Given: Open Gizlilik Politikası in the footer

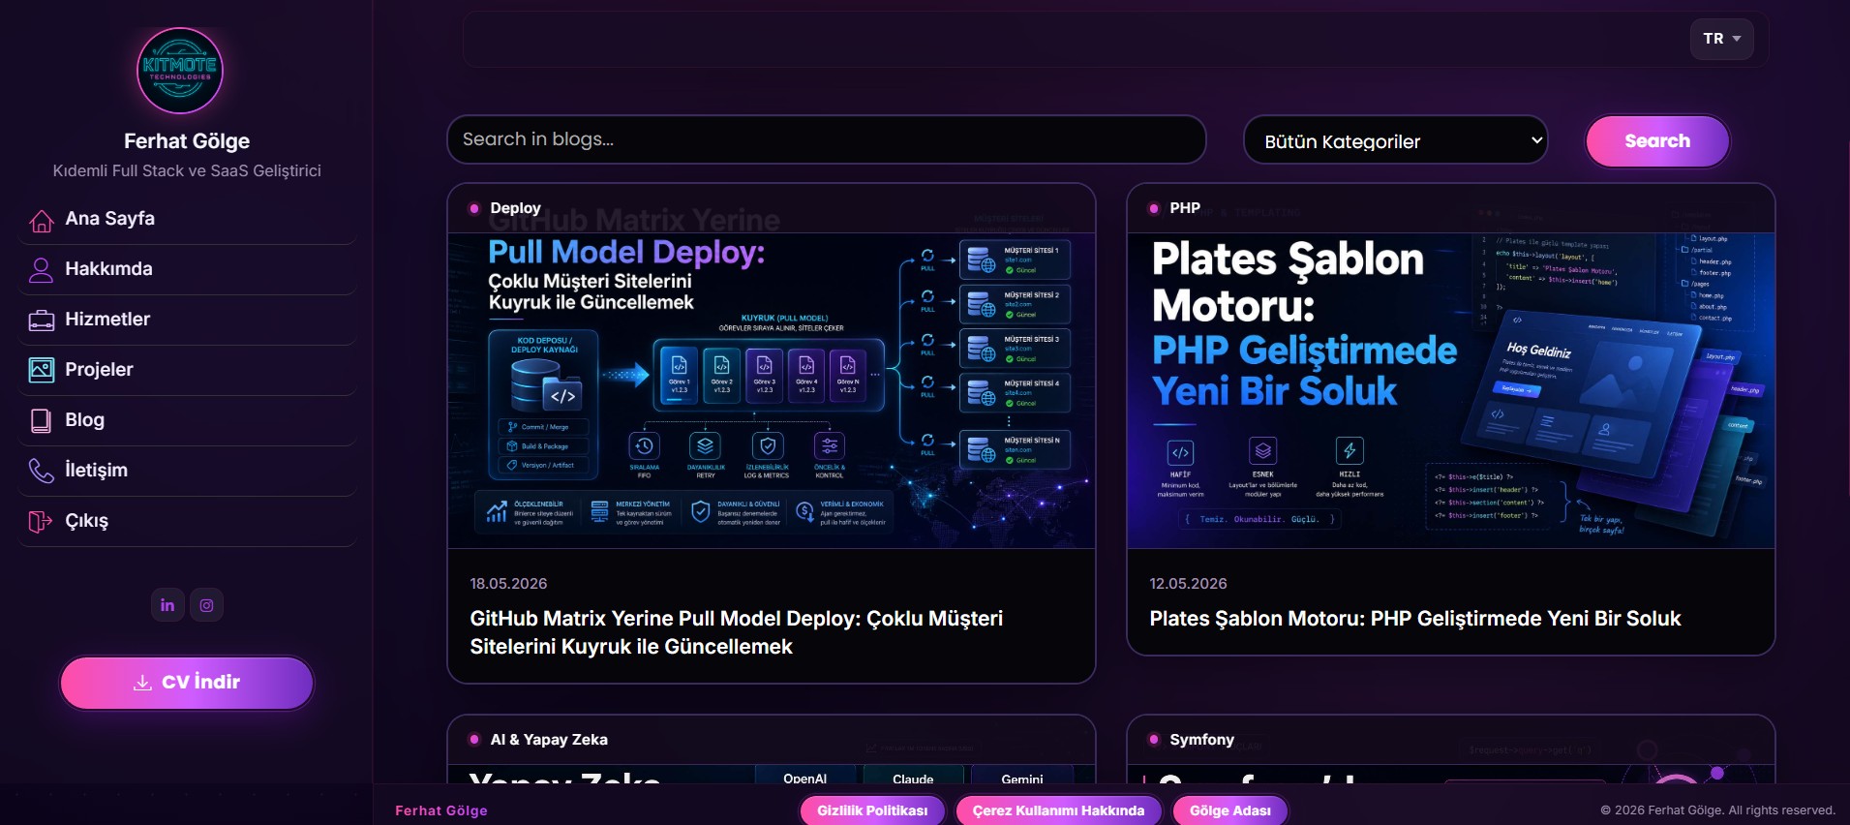Looking at the screenshot, I should tap(872, 810).
